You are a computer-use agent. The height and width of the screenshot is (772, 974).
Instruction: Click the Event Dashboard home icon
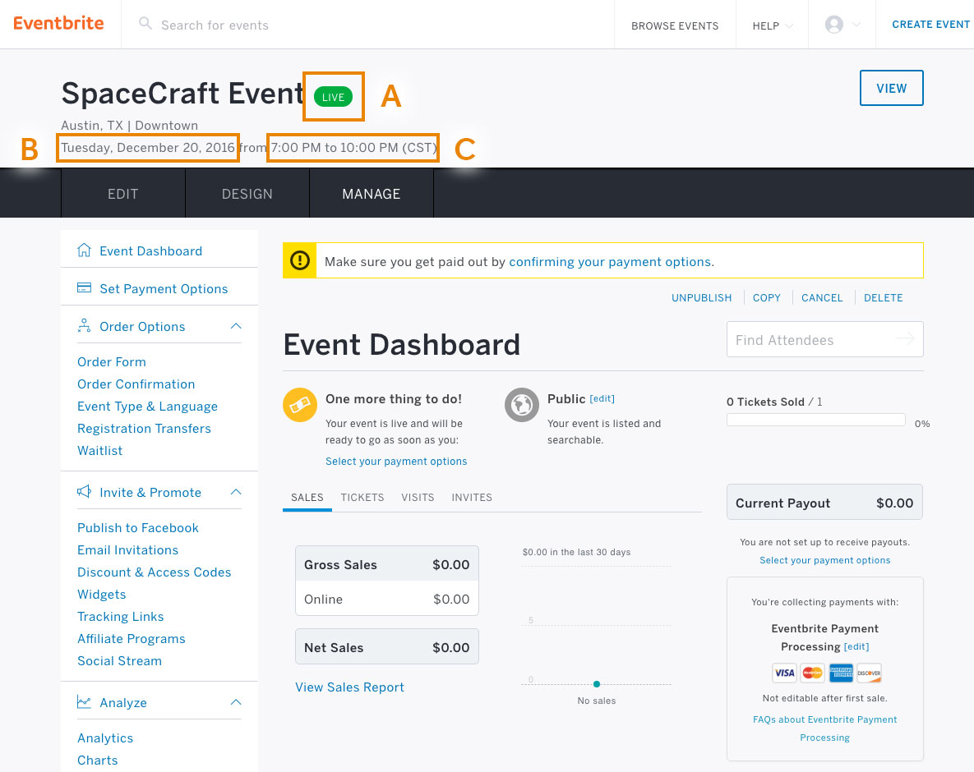point(84,250)
